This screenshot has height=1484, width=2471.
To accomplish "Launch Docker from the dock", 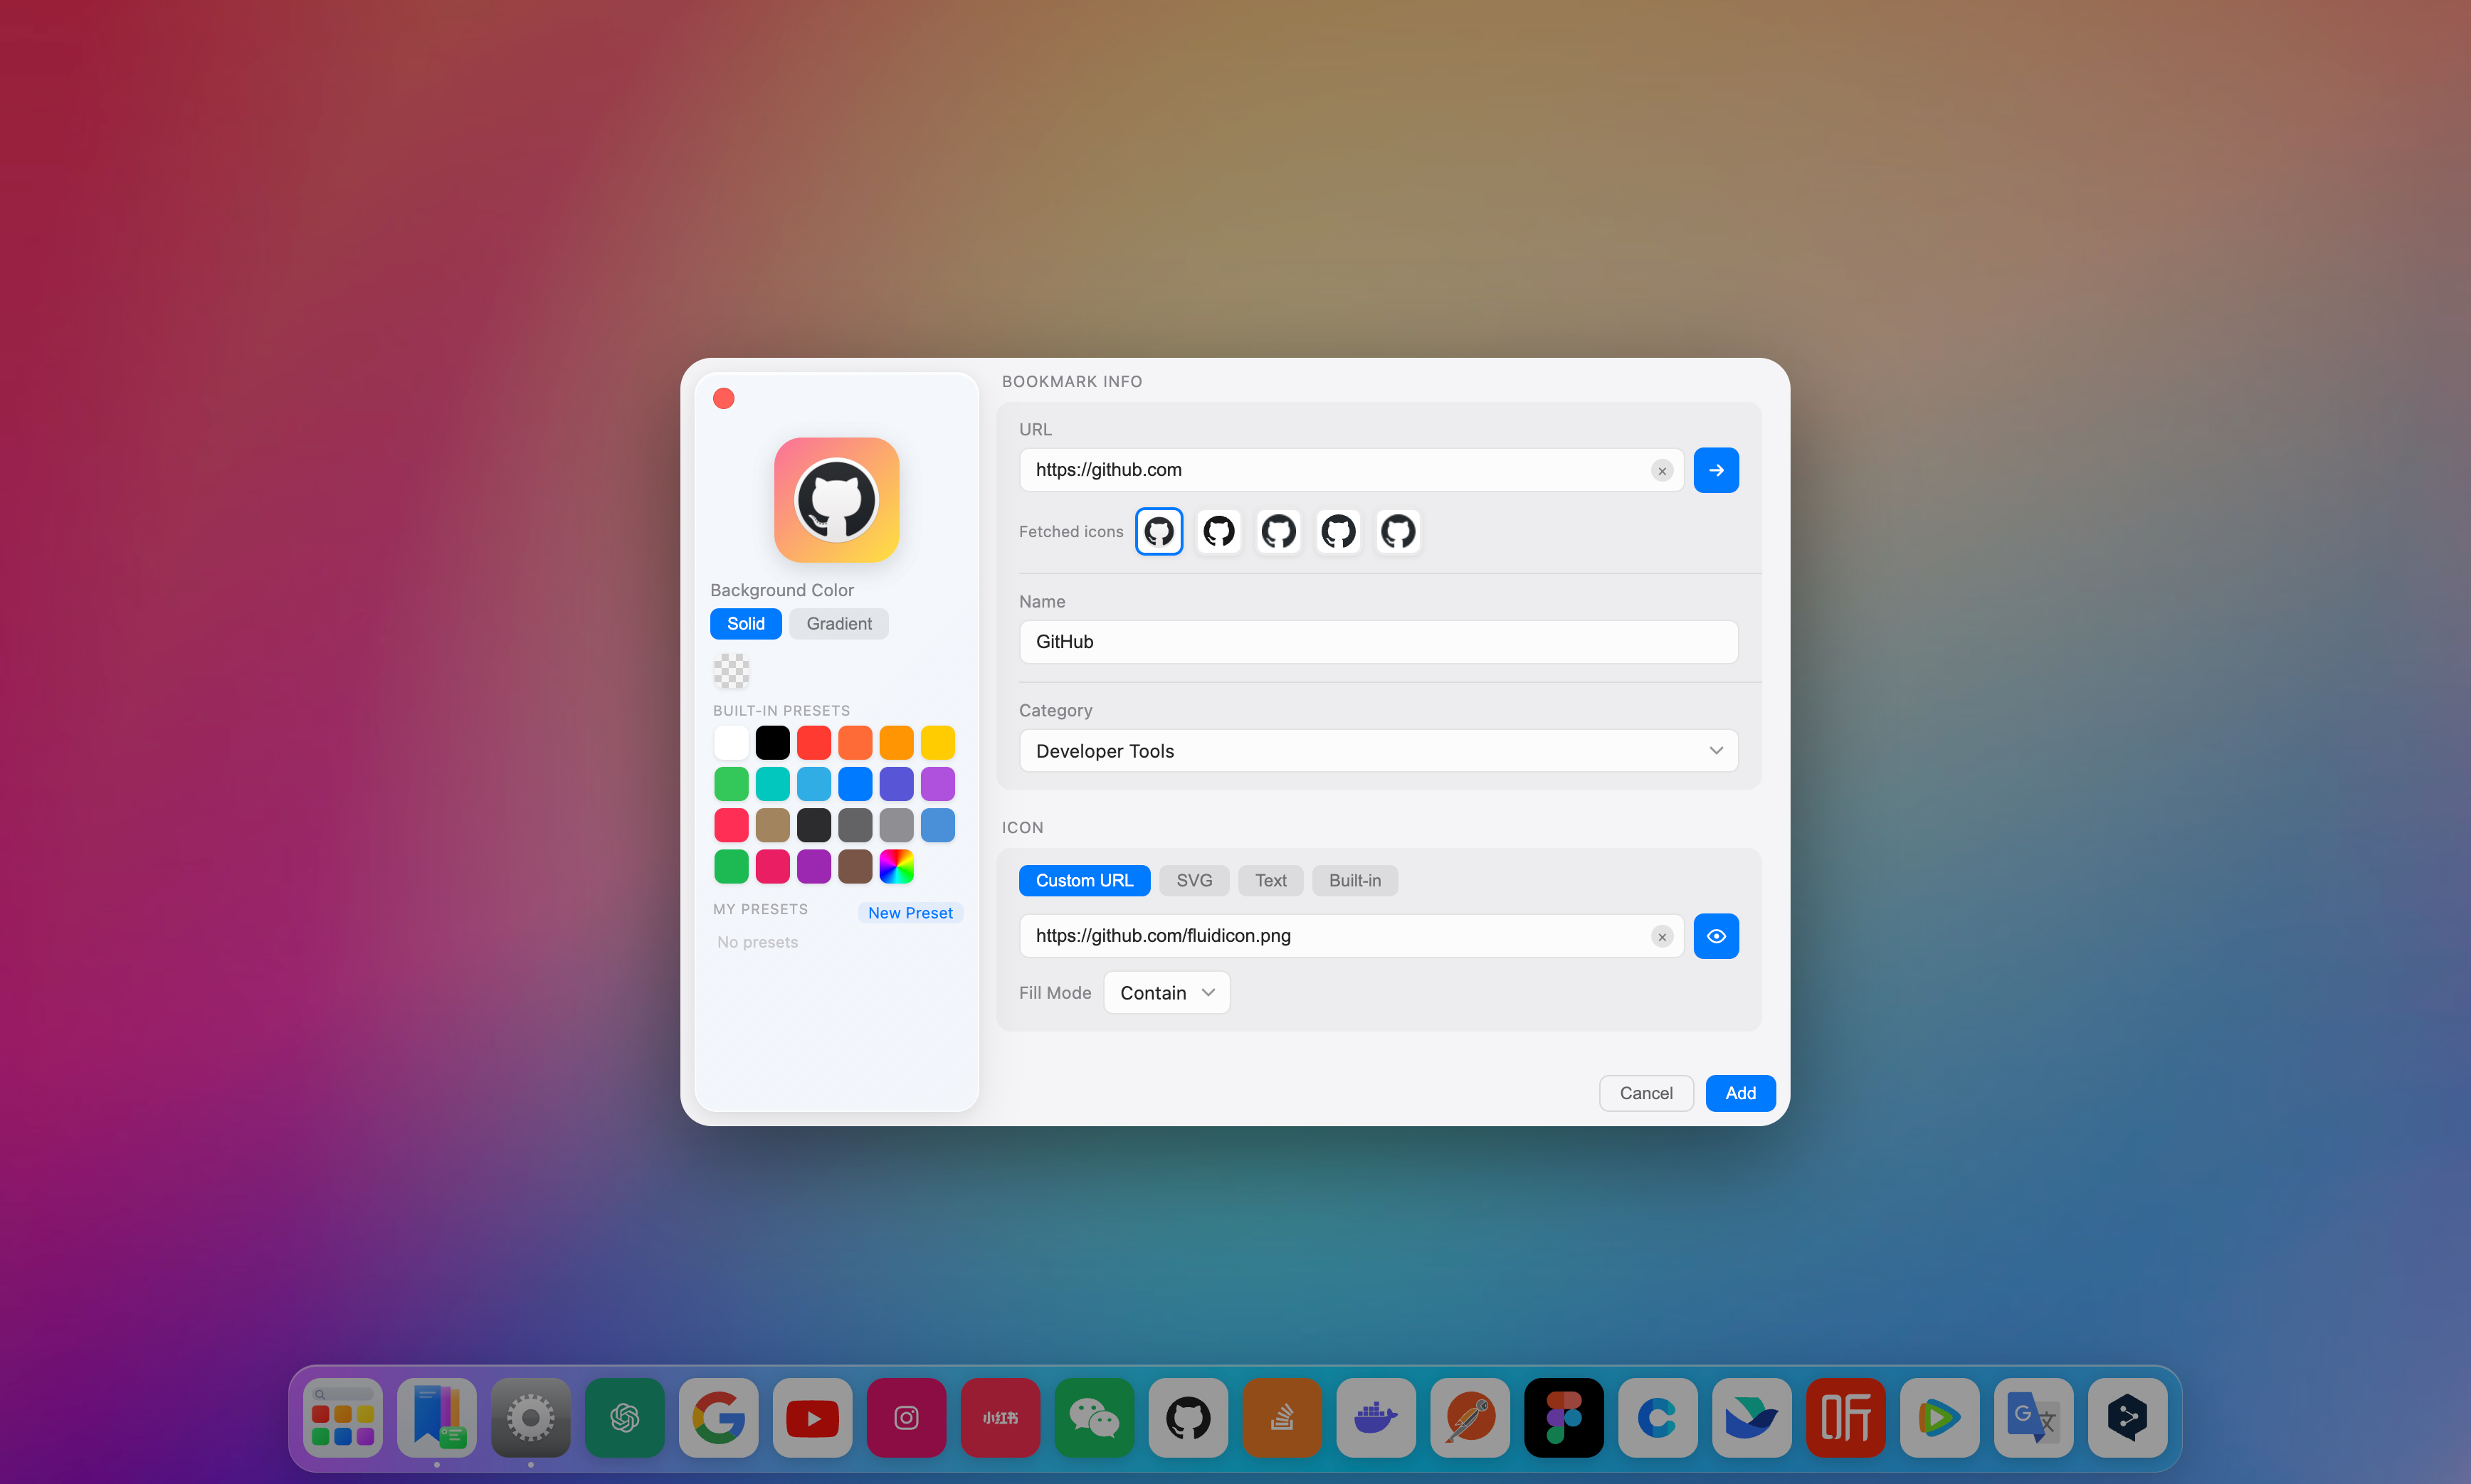I will [x=1376, y=1417].
